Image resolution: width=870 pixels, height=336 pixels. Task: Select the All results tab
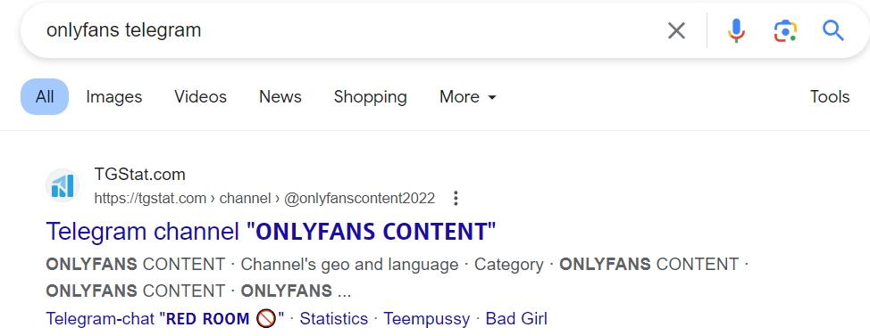pos(45,97)
